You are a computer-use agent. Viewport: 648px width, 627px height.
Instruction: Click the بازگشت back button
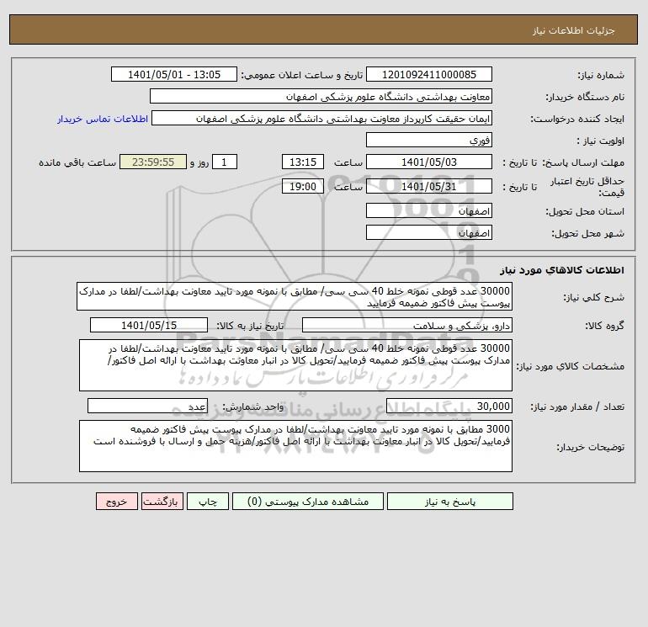162,502
